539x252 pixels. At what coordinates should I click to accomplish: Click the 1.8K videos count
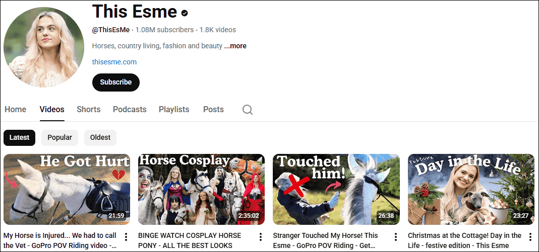(218, 30)
